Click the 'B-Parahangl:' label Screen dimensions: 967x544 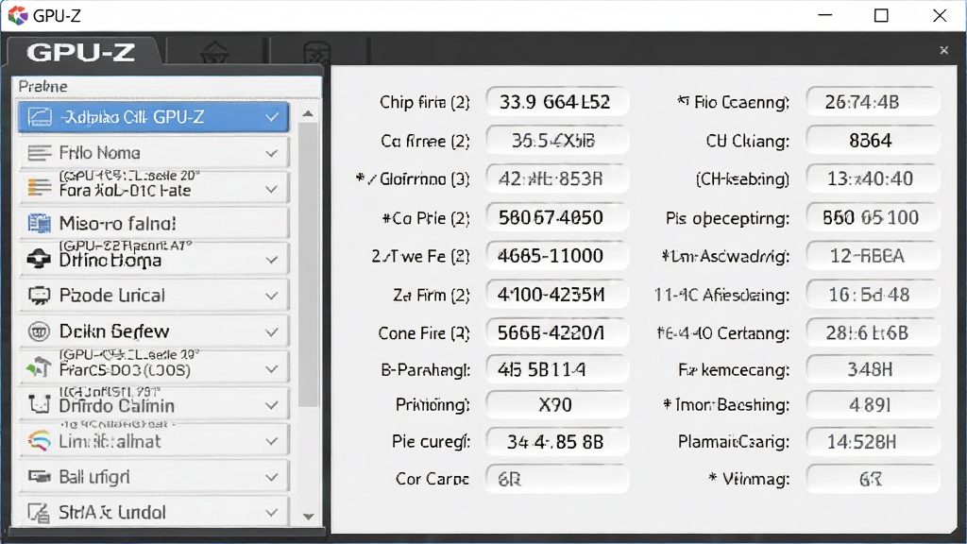pos(426,370)
